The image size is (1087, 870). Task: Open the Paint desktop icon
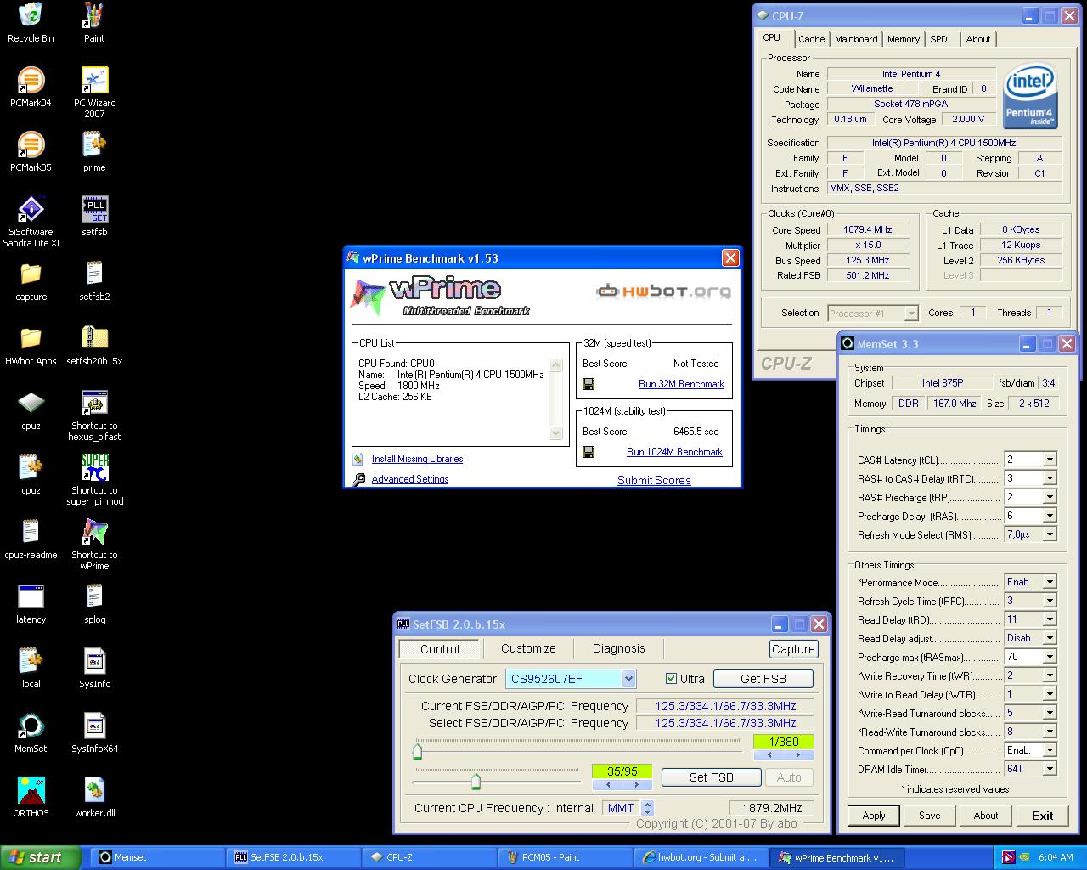pos(94,23)
